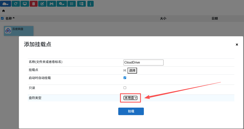
Task: Click the 名称(文件夹或者卷标名) label
Action: coord(46,62)
